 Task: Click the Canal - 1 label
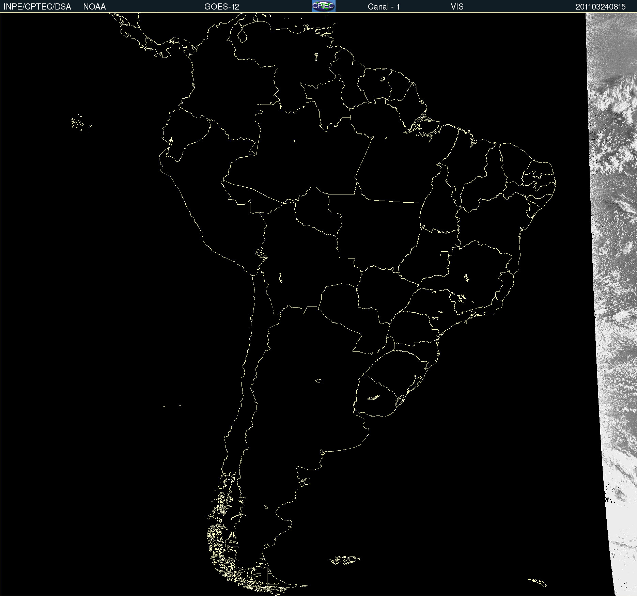[384, 7]
